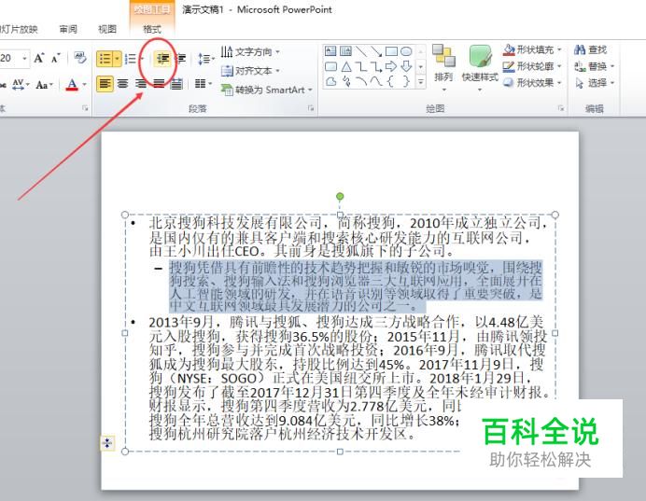Open the 排列 arrange menu
This screenshot has height=501, width=646.
(443, 68)
